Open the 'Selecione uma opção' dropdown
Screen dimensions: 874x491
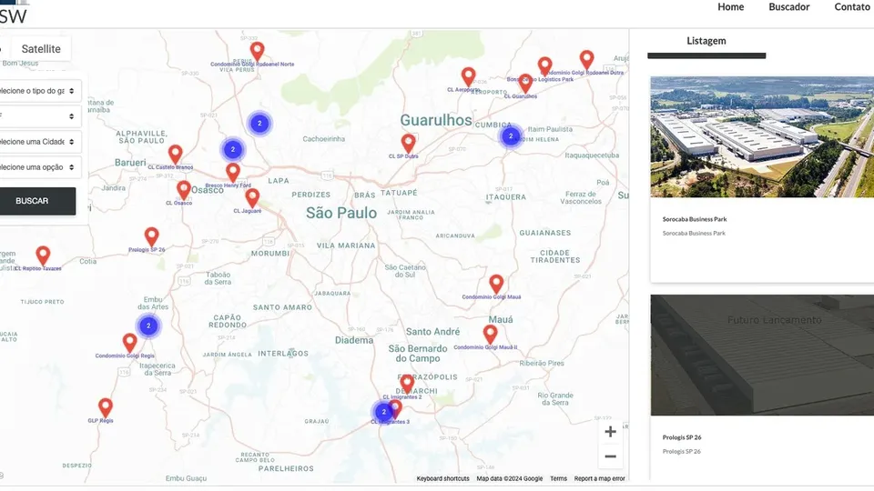[x=39, y=167]
